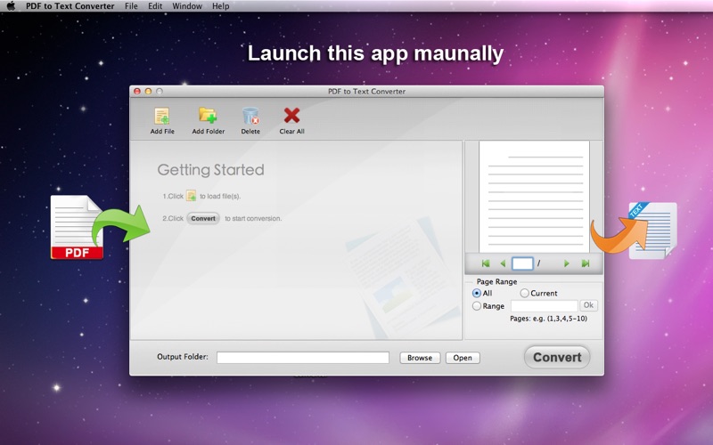Click the Add Folder toolbar icon
This screenshot has height=445, width=713.
(208, 116)
